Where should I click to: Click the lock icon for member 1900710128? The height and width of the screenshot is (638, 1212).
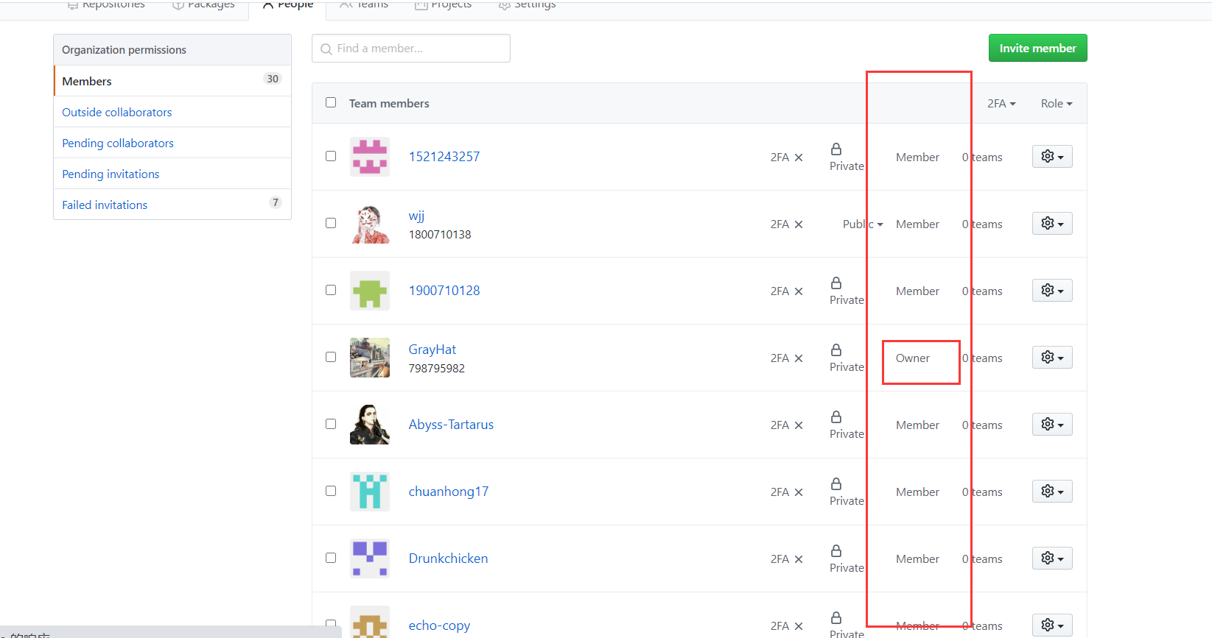point(836,283)
